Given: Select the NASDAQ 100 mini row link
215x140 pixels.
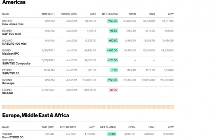Looking at the screenshot, I should click(x=14, y=44).
